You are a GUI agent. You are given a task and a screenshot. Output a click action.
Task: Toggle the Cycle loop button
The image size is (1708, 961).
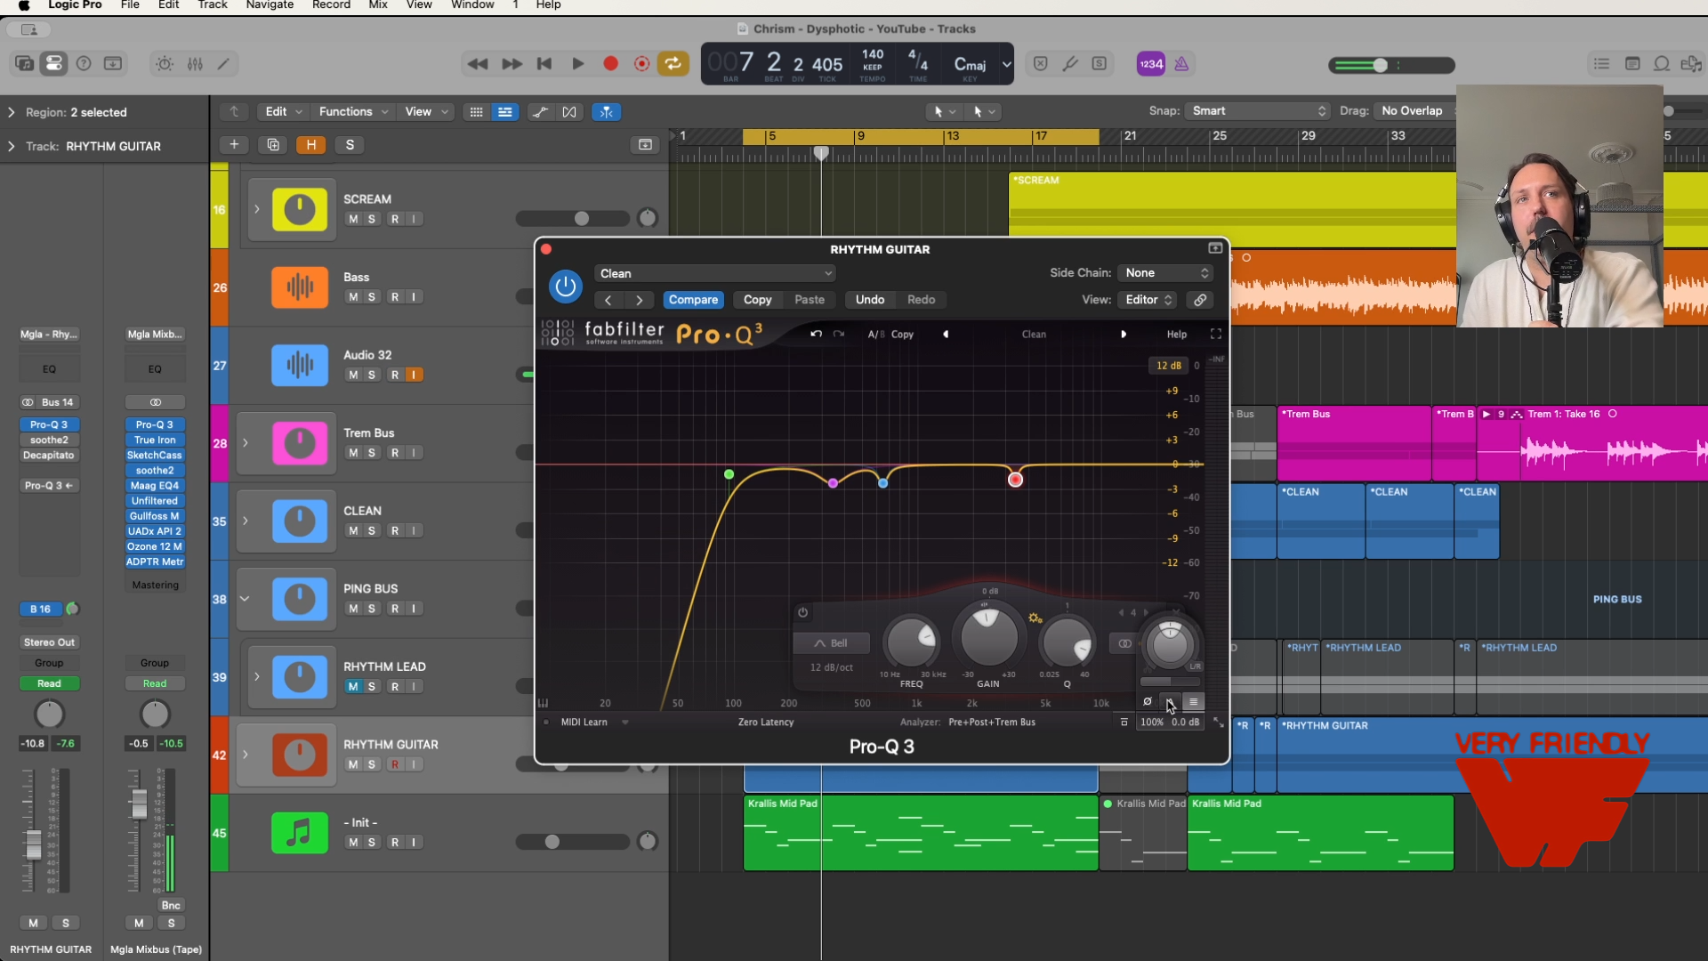pos(673,64)
